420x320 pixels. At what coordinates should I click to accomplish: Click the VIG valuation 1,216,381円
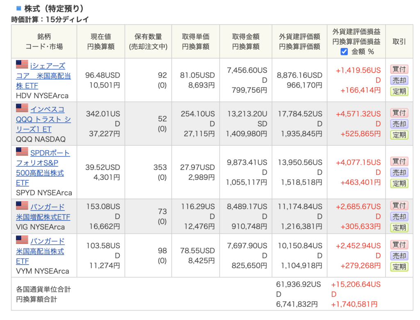click(x=301, y=227)
